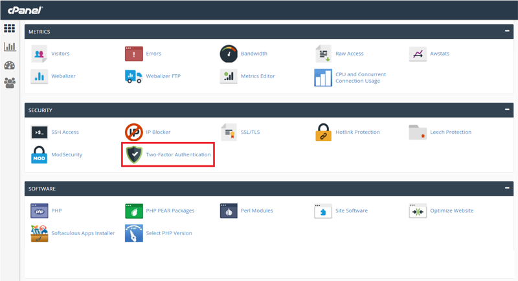
Task: Click the Select PHP Version icon
Action: point(134,233)
